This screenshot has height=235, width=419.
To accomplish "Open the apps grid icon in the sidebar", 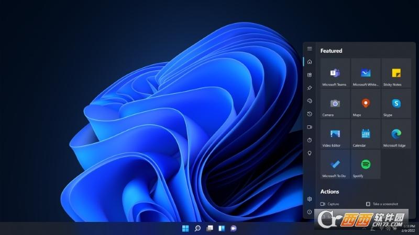I will pyautogui.click(x=310, y=75).
